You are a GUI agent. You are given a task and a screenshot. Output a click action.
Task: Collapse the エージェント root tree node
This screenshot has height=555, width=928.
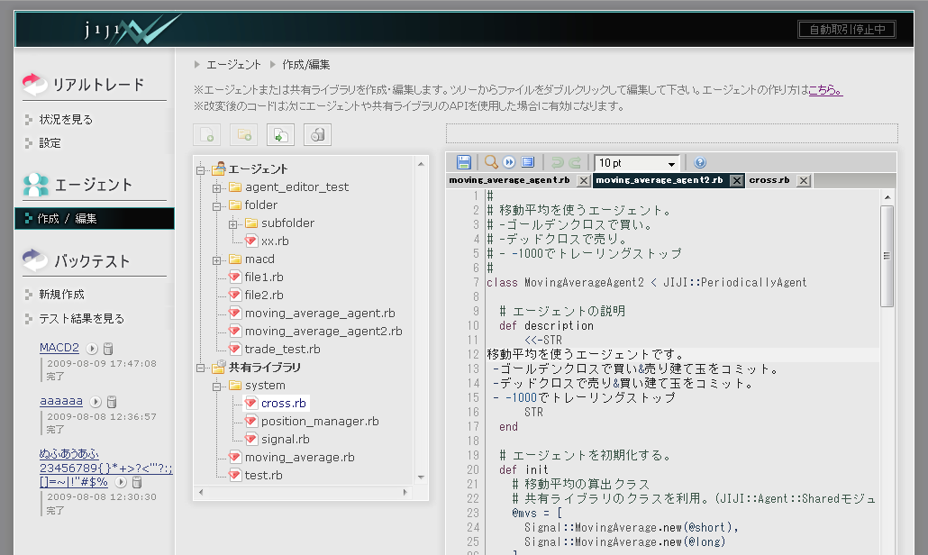[x=201, y=169]
